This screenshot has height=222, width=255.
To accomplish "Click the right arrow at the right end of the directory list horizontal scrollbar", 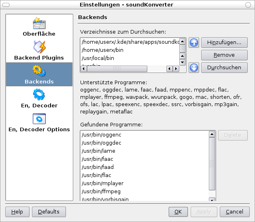I will point(176,69).
